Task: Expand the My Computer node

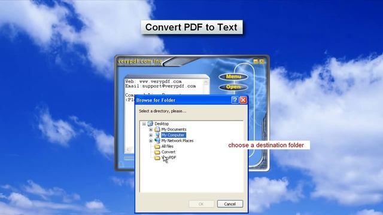Action: 151,135
